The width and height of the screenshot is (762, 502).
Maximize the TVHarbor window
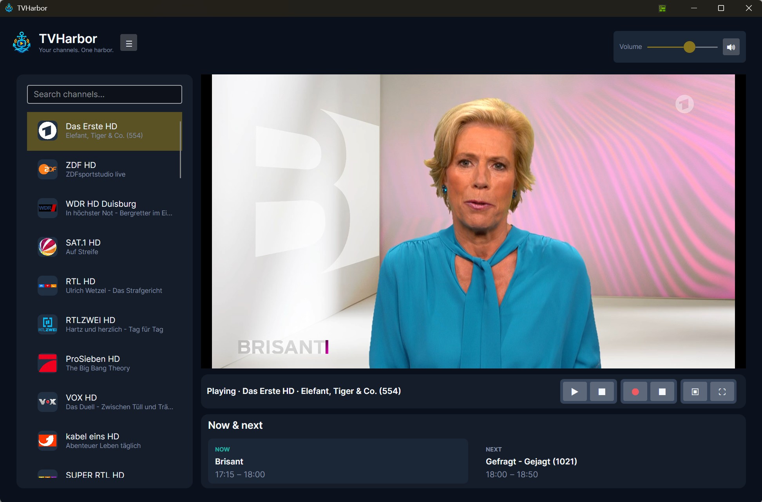tap(721, 8)
